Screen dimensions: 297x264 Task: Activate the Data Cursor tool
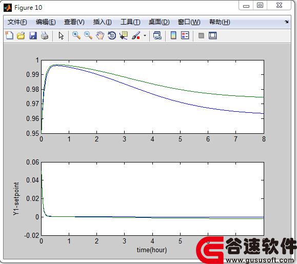(124, 35)
